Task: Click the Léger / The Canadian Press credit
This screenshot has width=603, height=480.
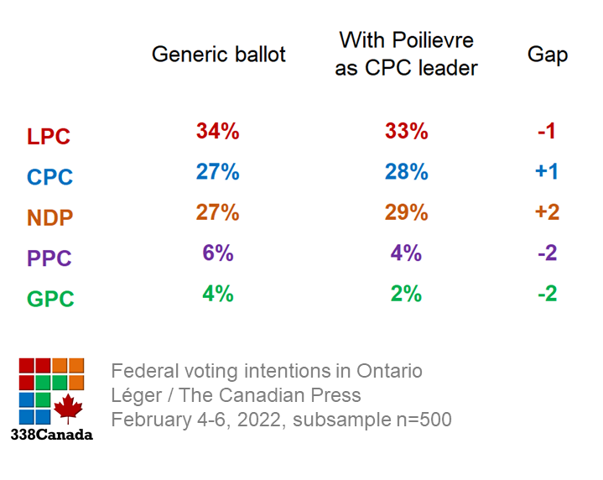Action: point(236,395)
